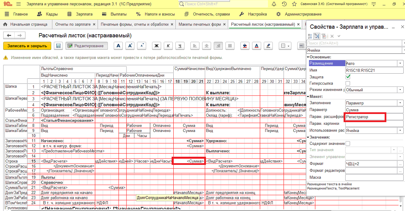
Task: Open the history clock icon
Action: click(x=284, y=4)
